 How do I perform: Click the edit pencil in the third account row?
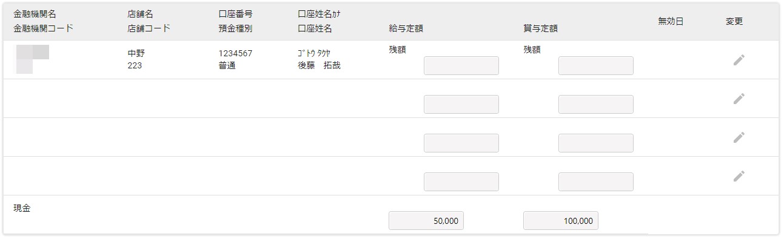[x=739, y=137]
